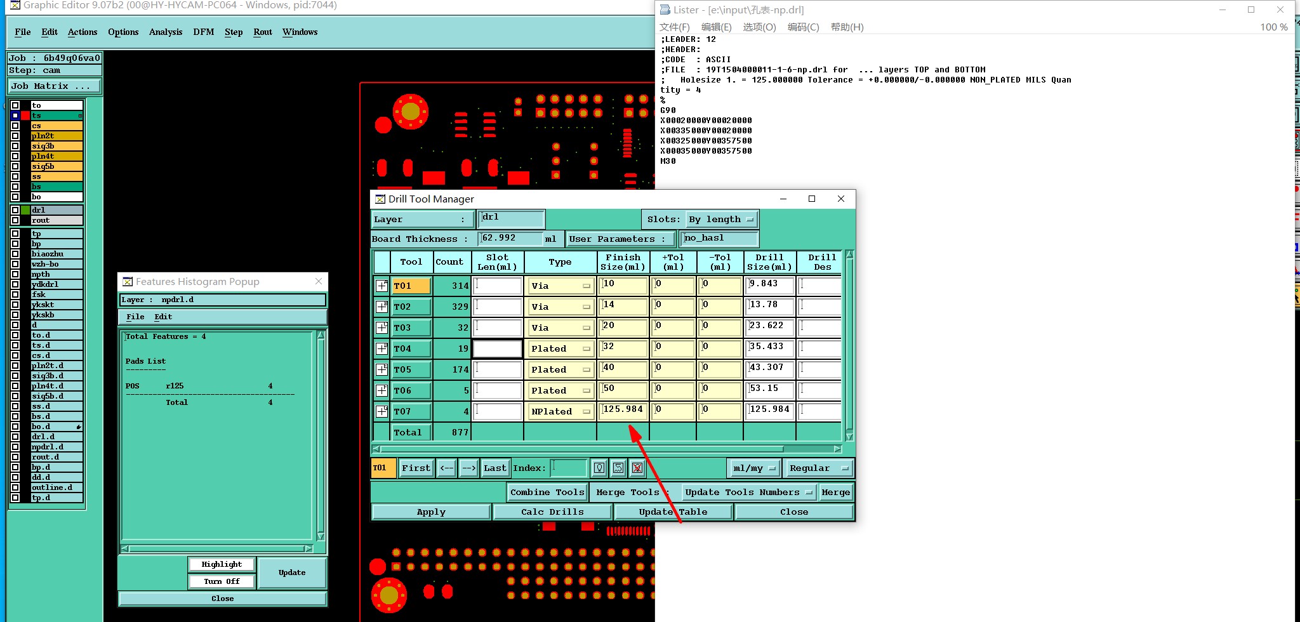Open the Analysis menu
Viewport: 1300px width, 622px height.
pos(166,32)
